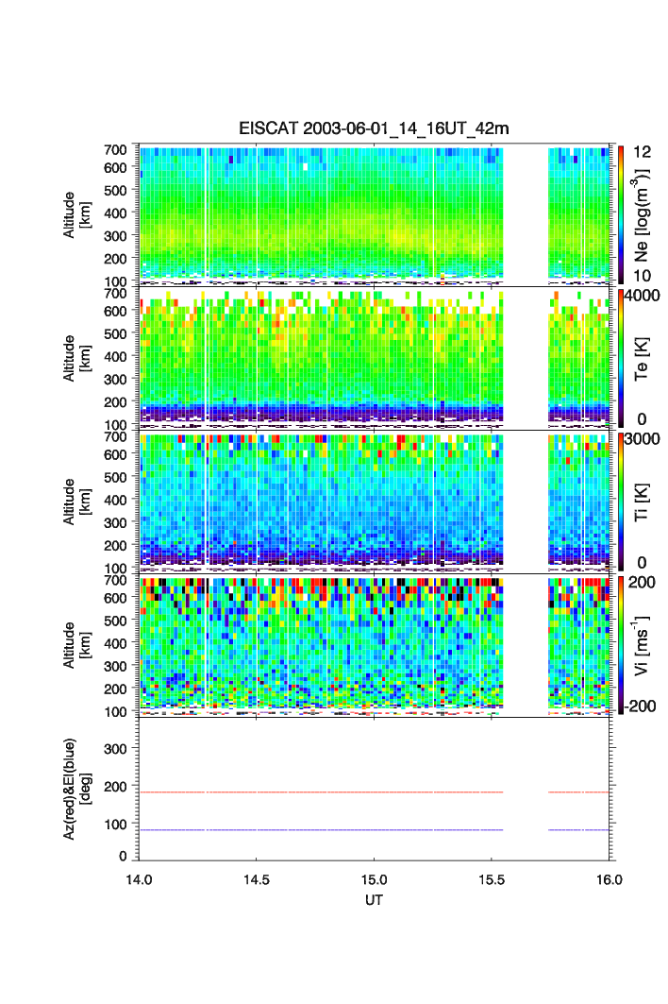The width and height of the screenshot is (668, 1004).
Task: Click the white data gap in the Ne panel
Action: (526, 214)
